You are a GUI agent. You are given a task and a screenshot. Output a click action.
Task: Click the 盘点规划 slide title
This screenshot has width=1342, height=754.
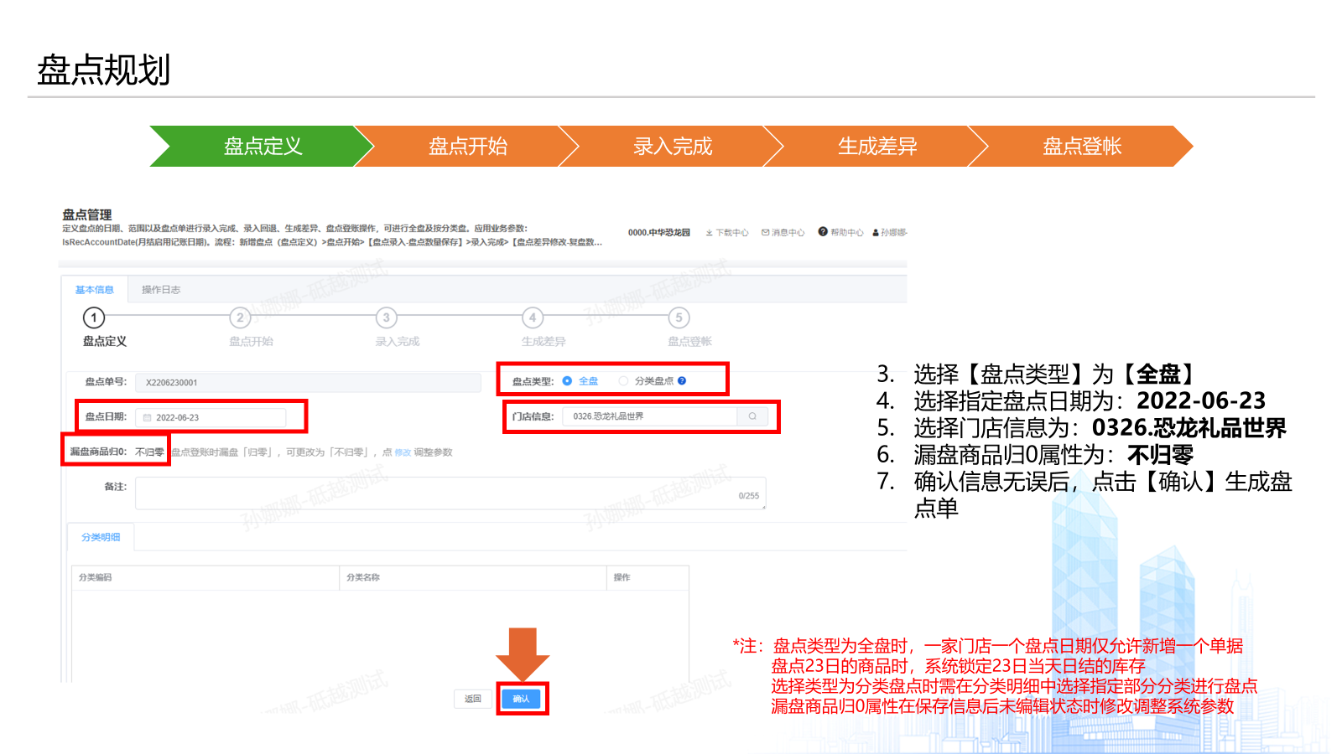coord(104,70)
